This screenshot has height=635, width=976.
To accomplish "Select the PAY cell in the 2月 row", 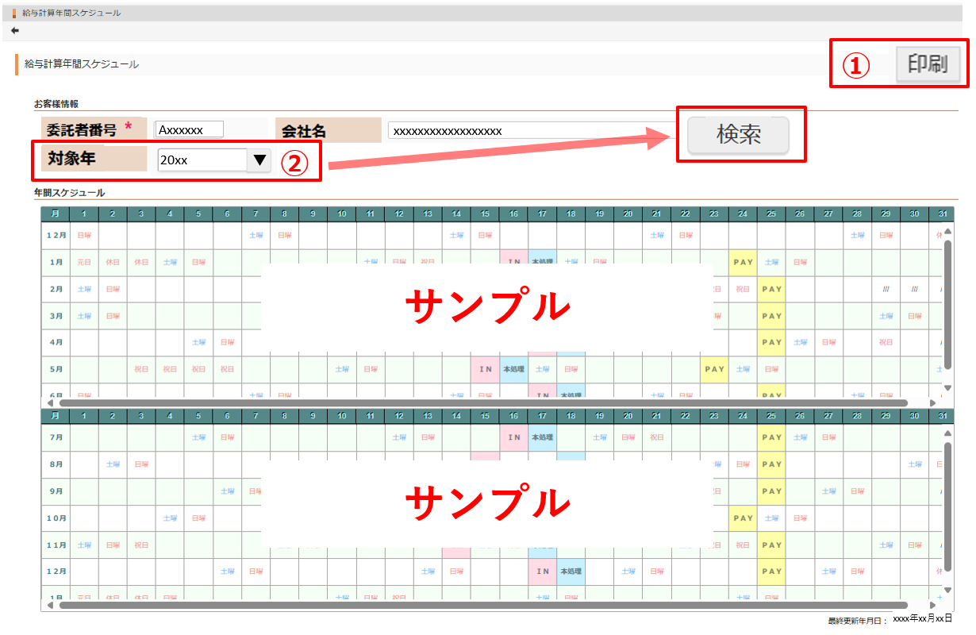I will (771, 290).
